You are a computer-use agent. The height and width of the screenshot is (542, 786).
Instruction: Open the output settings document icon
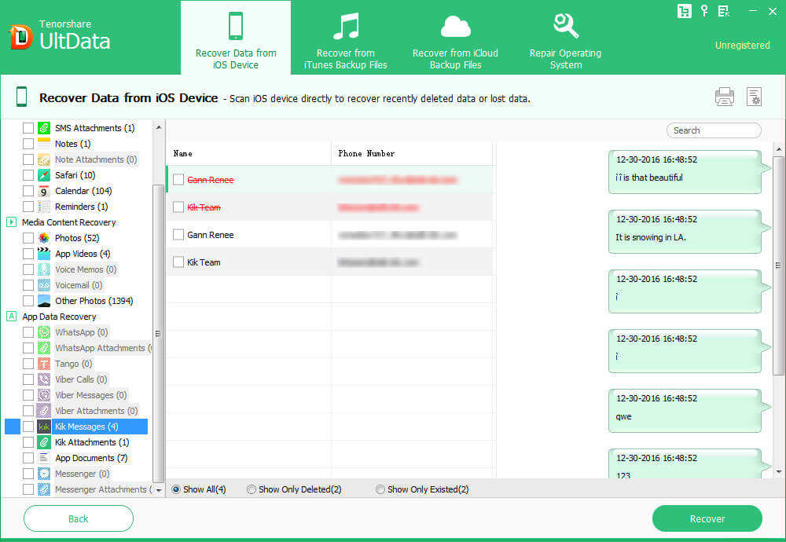[754, 97]
